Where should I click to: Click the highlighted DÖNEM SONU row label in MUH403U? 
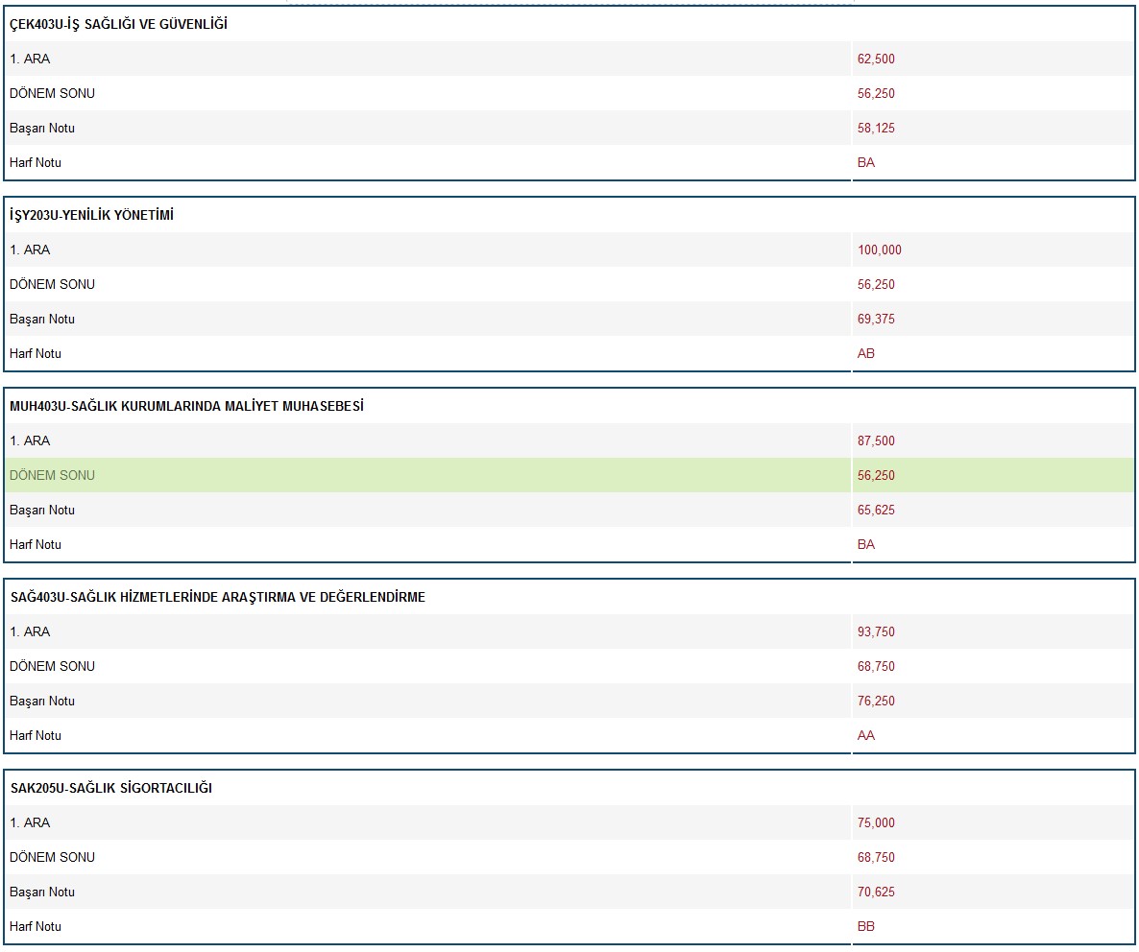(x=52, y=475)
